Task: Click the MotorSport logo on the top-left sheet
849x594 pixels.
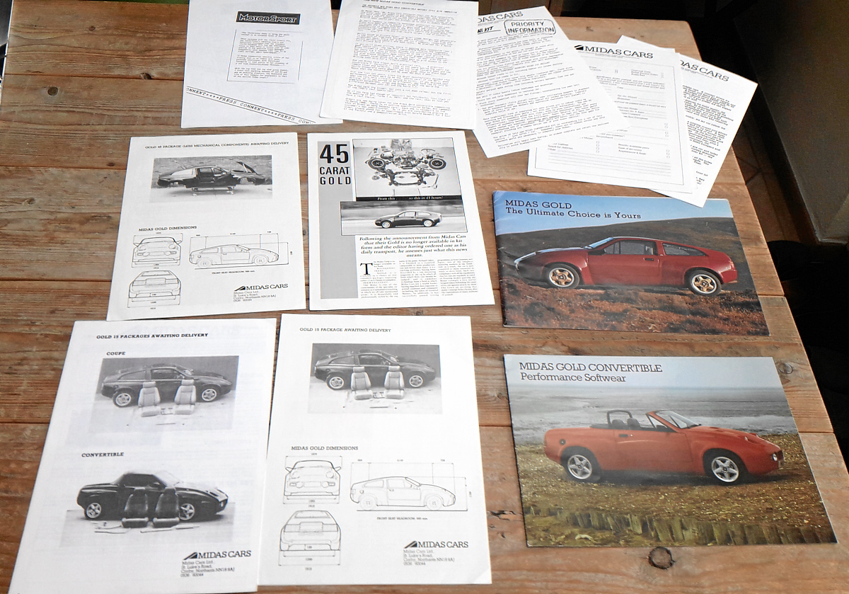Action: pos(268,18)
